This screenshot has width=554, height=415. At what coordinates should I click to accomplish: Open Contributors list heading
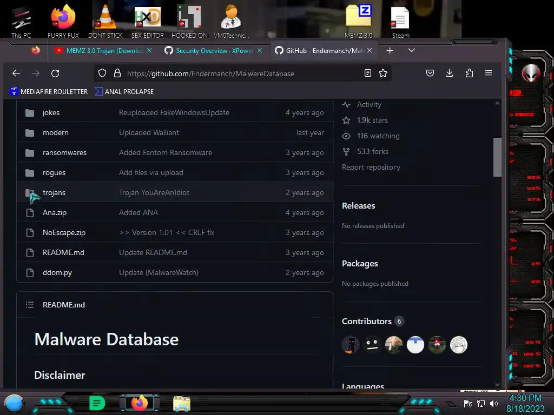(x=366, y=322)
